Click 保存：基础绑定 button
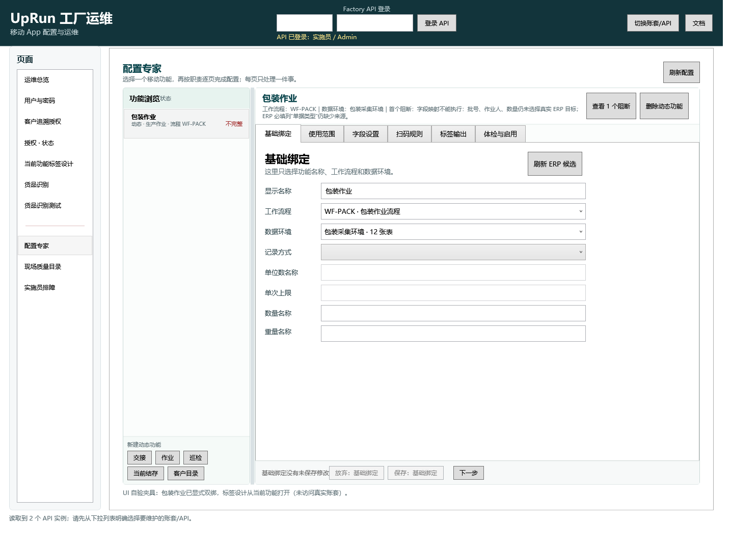This screenshot has width=731, height=549. click(416, 473)
